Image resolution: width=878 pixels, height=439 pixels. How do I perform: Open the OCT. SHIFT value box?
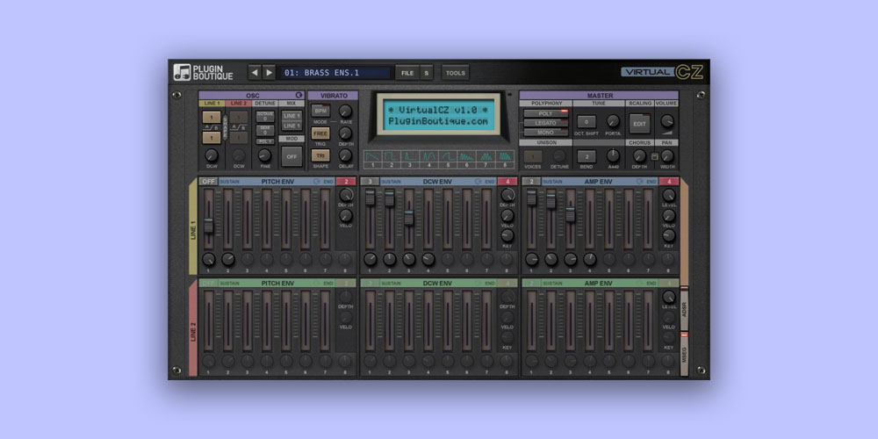tap(587, 121)
